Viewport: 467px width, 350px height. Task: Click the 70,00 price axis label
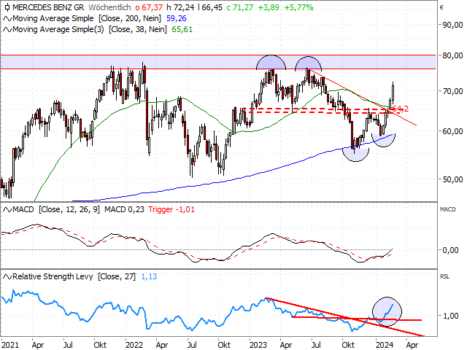(452, 91)
